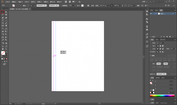
Task: Select the Direct Selection tool
Action: point(6,12)
